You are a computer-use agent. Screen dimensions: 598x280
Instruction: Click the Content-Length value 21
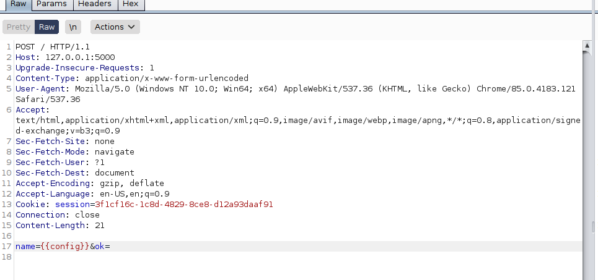click(100, 225)
